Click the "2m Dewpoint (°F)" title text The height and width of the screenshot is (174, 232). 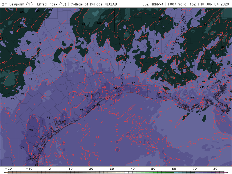click(x=17, y=4)
